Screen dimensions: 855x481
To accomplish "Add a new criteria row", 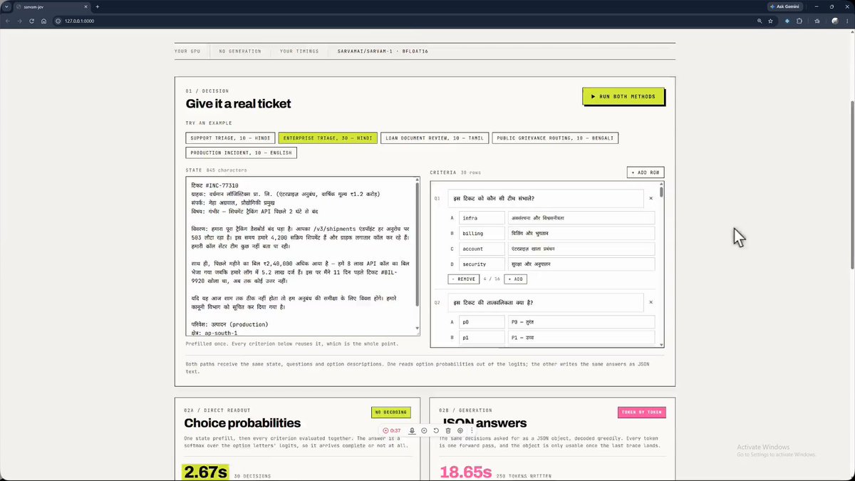I will click(x=646, y=172).
